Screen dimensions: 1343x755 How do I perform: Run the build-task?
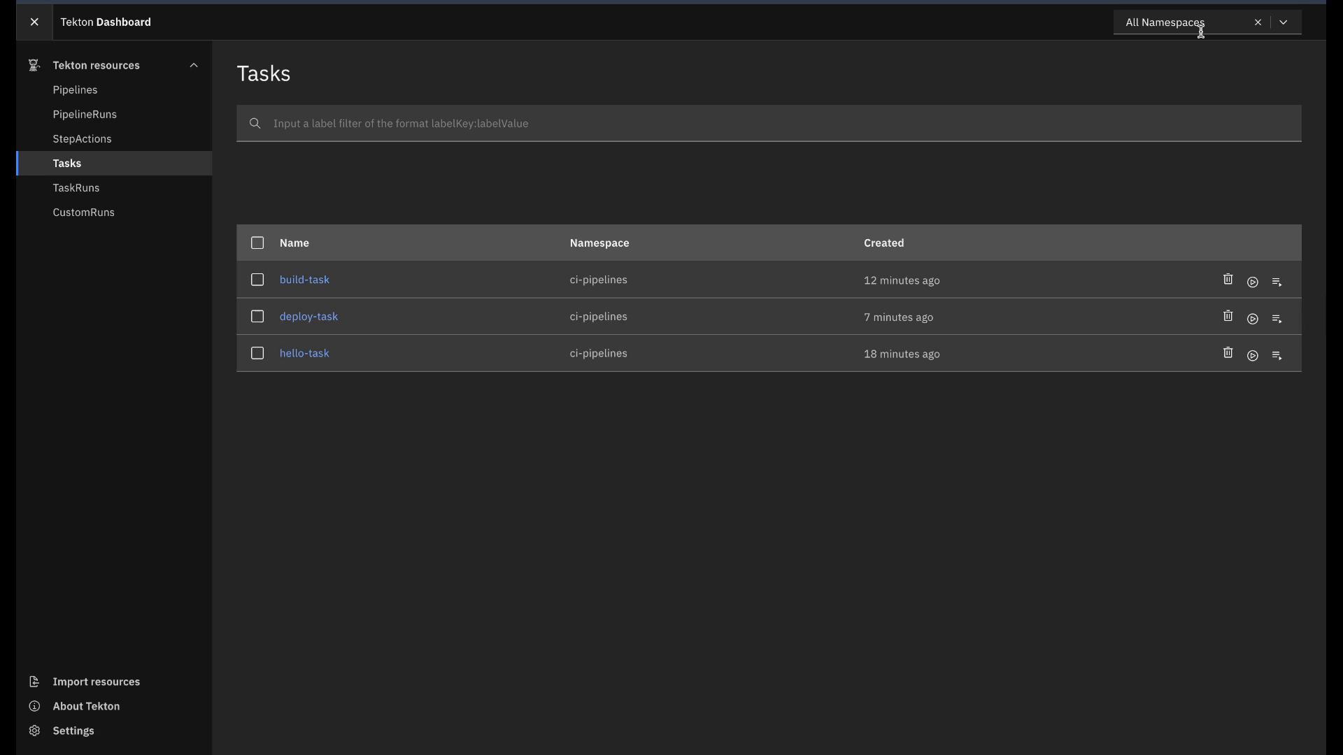1253,282
